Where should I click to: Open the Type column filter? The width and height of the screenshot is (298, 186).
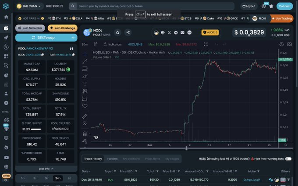coord(115,172)
